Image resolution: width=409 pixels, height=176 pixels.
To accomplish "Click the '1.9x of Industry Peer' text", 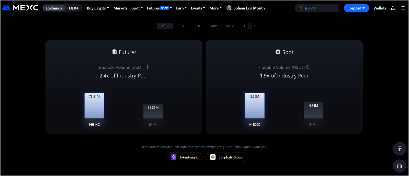I will pyautogui.click(x=284, y=76).
